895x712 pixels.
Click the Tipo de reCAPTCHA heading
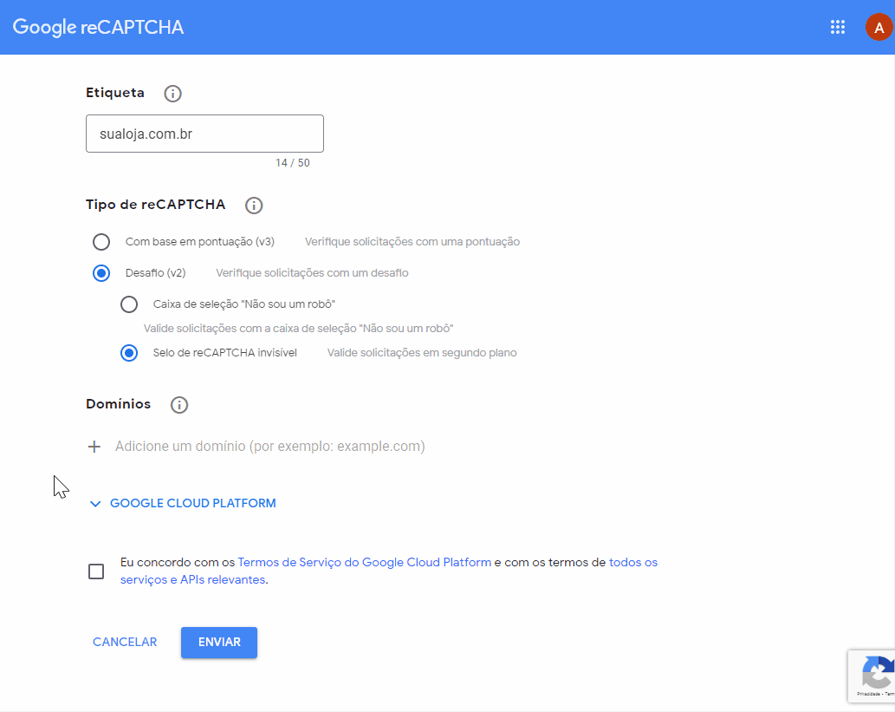click(156, 205)
